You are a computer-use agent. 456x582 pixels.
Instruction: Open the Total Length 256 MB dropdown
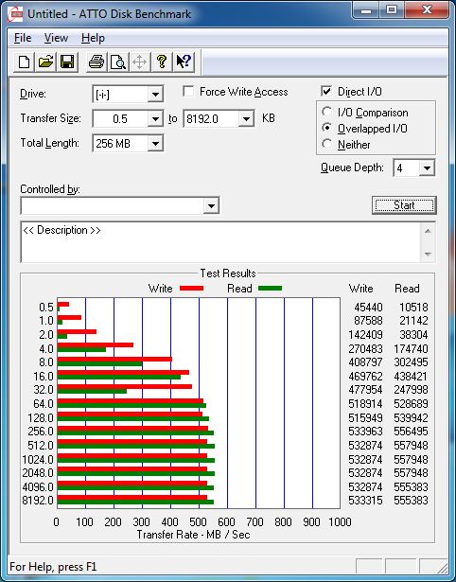point(155,144)
